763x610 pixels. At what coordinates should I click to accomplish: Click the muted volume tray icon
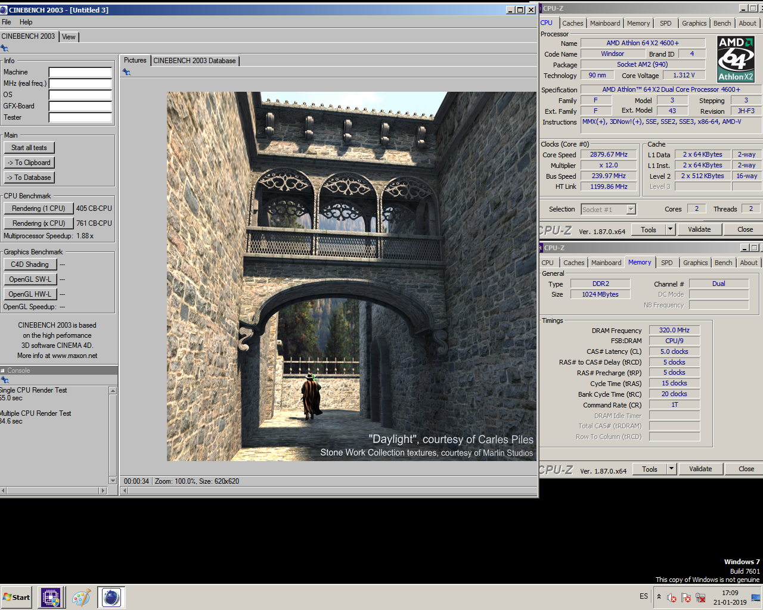(671, 597)
